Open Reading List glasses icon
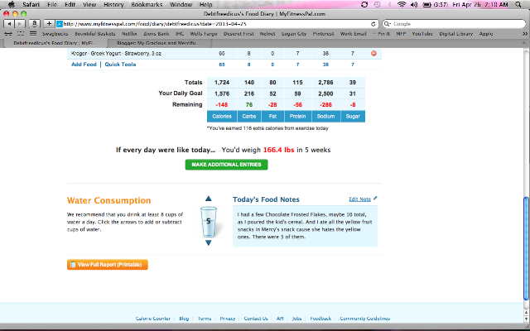 click(x=7, y=34)
